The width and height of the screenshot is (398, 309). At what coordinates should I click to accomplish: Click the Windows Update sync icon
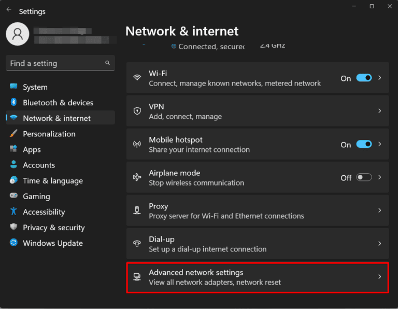(x=13, y=243)
